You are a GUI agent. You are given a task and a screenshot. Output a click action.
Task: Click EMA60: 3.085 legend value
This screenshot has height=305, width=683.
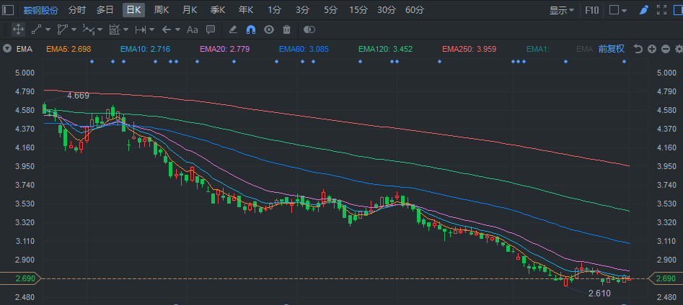[x=304, y=49]
